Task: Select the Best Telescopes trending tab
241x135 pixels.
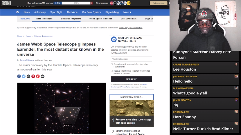Action: tap(44, 19)
